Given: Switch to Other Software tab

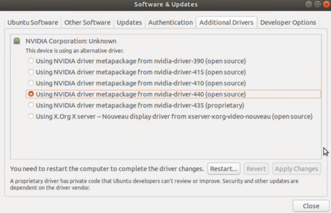Looking at the screenshot, I should (88, 22).
